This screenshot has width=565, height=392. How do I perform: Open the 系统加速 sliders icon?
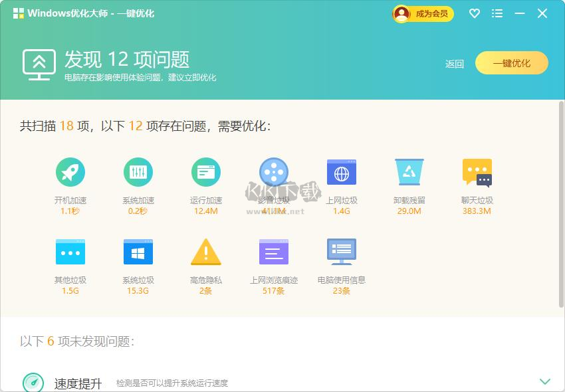coord(138,172)
